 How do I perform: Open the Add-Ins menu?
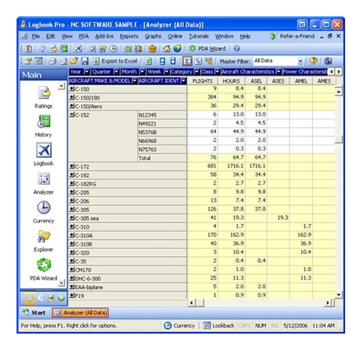pyautogui.click(x=104, y=36)
